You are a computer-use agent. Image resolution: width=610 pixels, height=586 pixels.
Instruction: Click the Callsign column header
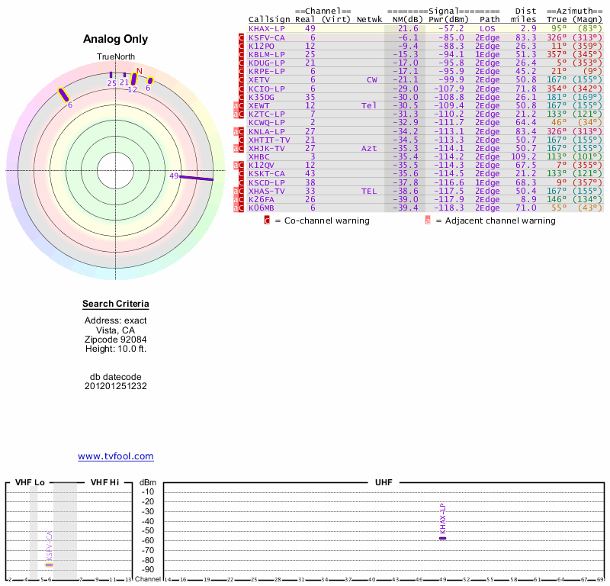click(269, 19)
